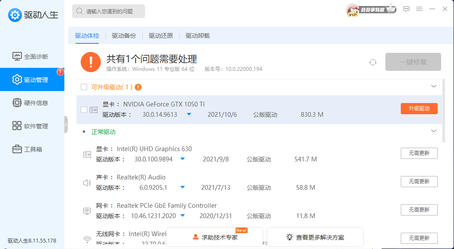
Task: Click Realtek PCIe GbE Family Controller name
Action: tap(167, 206)
